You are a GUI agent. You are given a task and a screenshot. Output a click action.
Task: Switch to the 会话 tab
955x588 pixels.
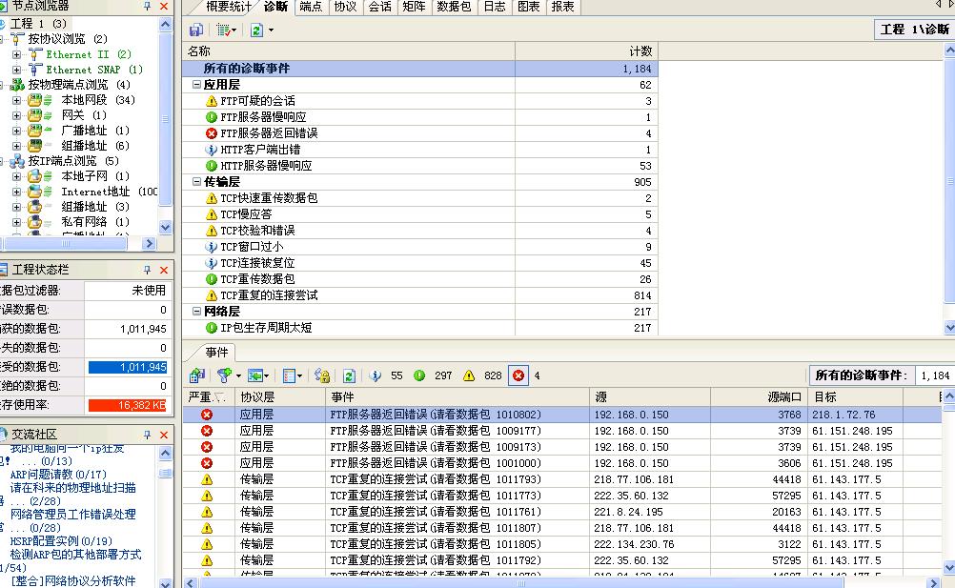click(379, 6)
